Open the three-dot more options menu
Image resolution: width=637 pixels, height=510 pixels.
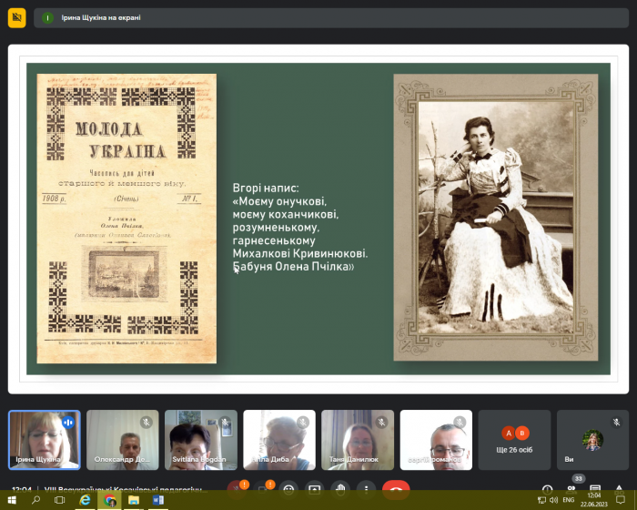365,489
